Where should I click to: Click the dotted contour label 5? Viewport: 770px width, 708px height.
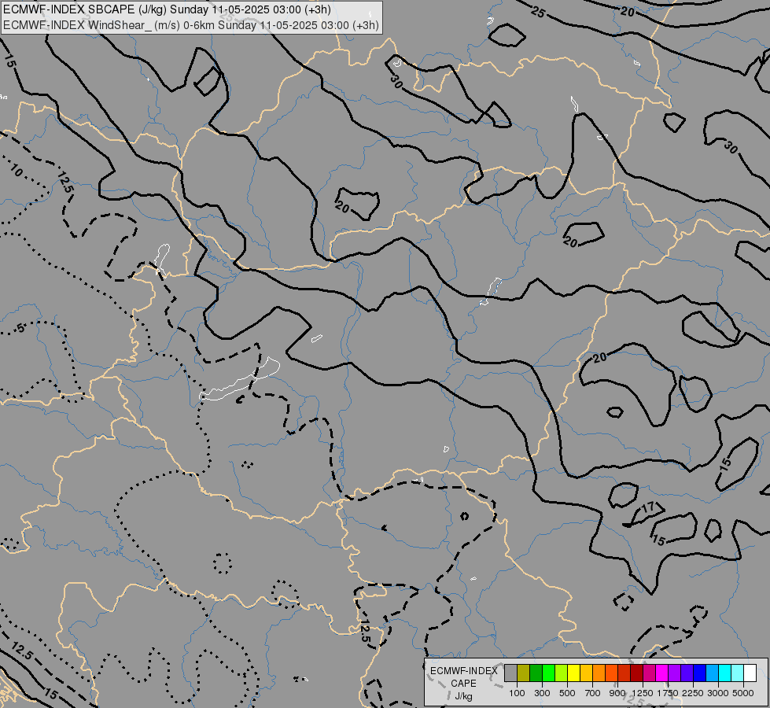click(20, 328)
